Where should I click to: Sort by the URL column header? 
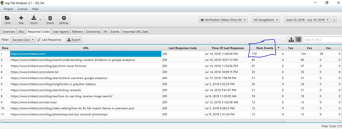pyautogui.click(x=86, y=48)
